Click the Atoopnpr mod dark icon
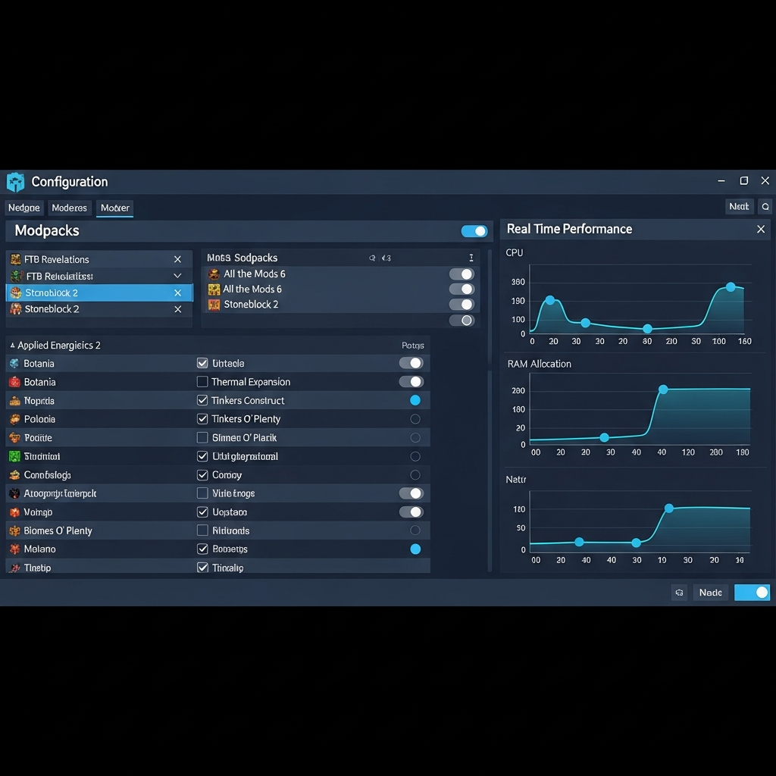 tap(15, 493)
